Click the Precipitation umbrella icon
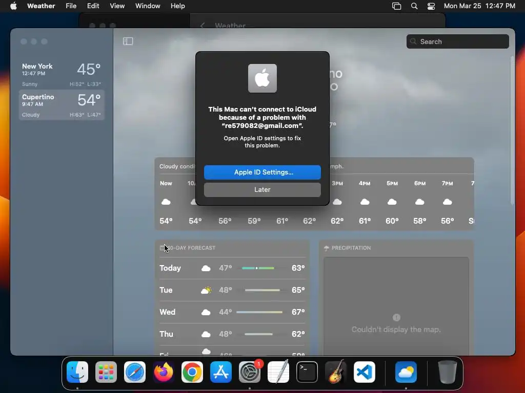The height and width of the screenshot is (393, 525). 327,248
